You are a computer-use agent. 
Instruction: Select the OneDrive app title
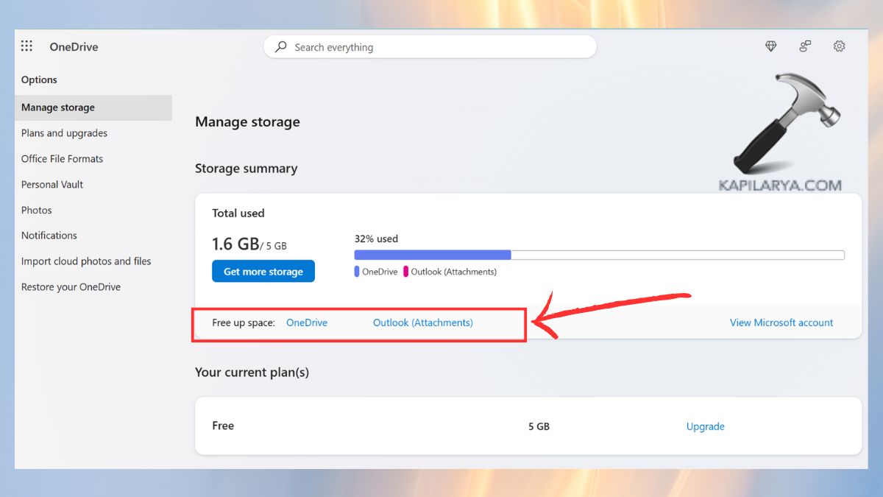(73, 46)
